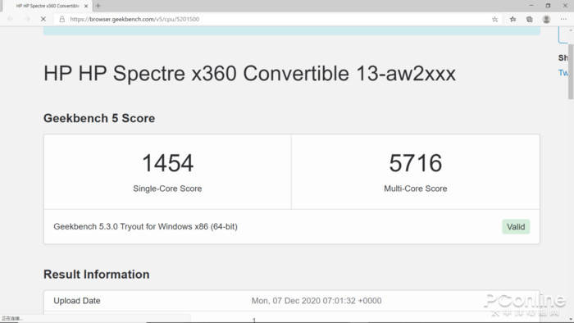Click the Valid status badge
Screen dimensions: 574x323
[516, 227]
